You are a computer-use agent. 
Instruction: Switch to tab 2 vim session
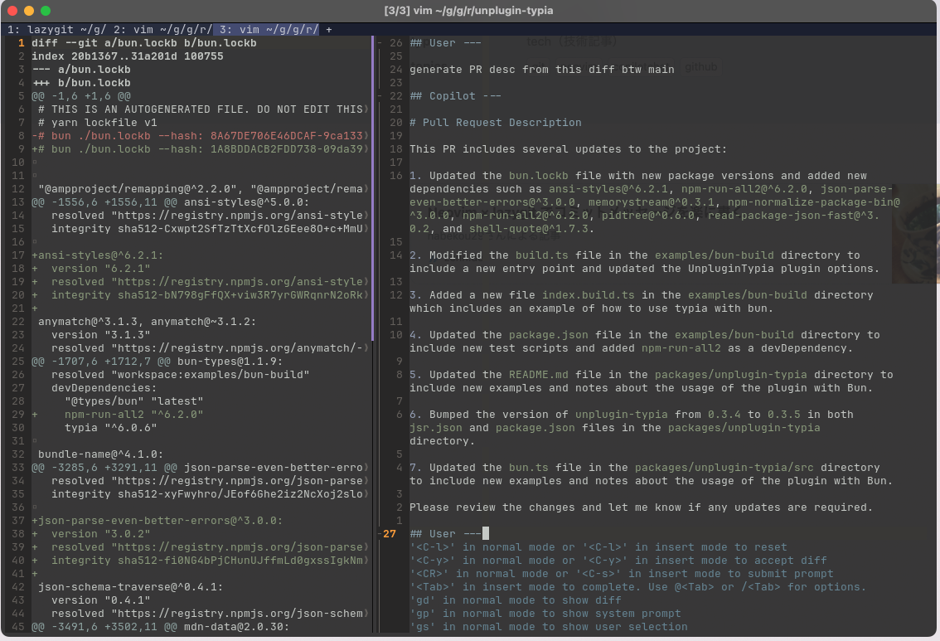pyautogui.click(x=157, y=29)
